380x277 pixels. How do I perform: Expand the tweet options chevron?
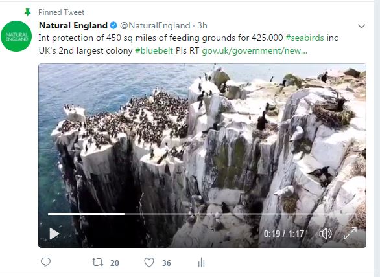361,26
